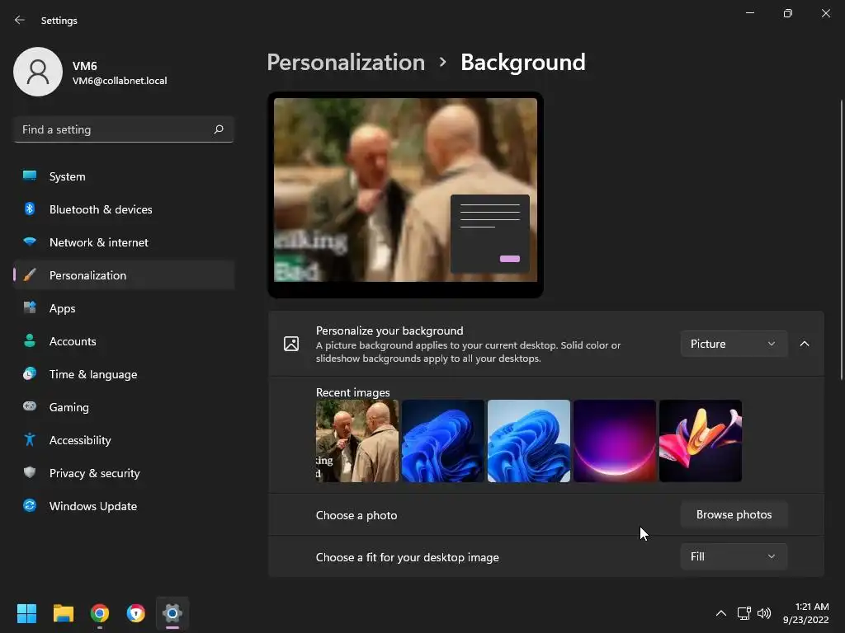Click the Find a setting search box
Screen dimensions: 845x633
pos(124,129)
